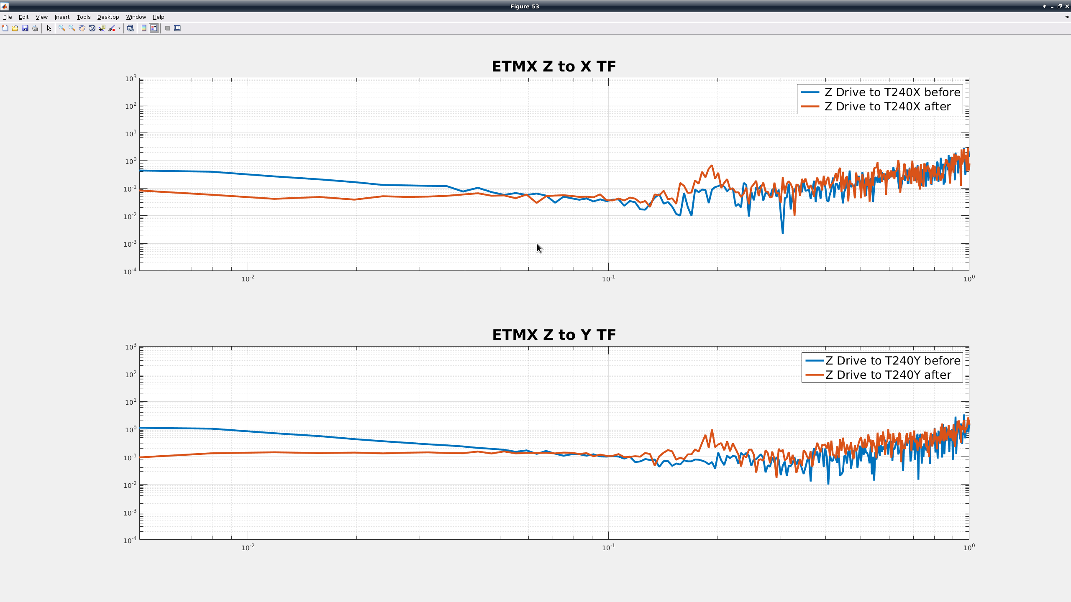Image resolution: width=1071 pixels, height=602 pixels.
Task: Save the figure with floppy disk icon
Action: [25, 28]
